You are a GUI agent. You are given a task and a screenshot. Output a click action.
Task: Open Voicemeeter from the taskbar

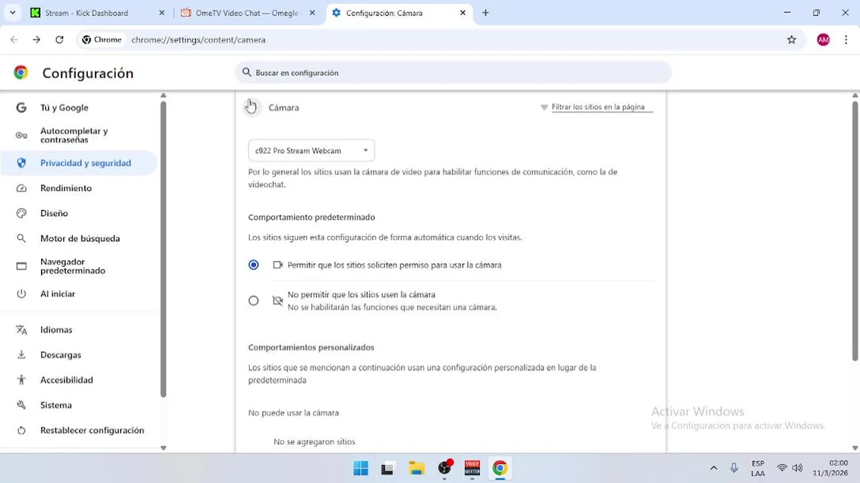[472, 468]
